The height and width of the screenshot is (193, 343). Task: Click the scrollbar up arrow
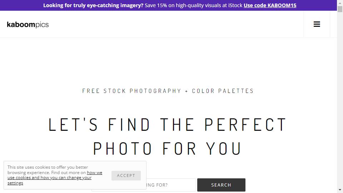[340, 3]
